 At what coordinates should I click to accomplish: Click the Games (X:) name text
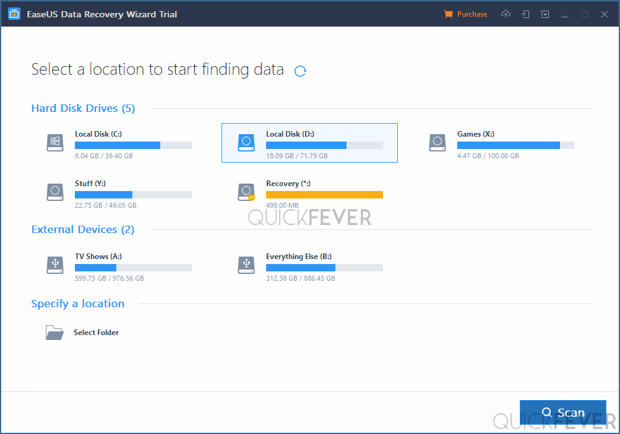click(x=476, y=134)
